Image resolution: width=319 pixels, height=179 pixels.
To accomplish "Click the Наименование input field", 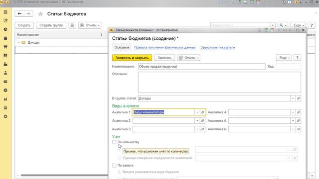I will pos(201,67).
